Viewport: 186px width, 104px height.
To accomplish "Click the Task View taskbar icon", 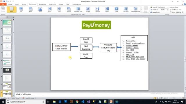I will pyautogui.click(x=48, y=101).
